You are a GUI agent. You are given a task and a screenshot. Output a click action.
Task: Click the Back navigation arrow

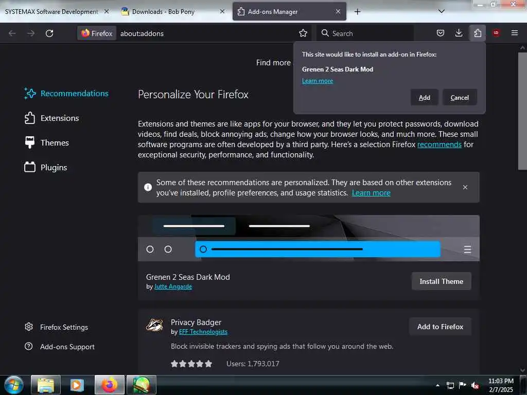12,33
